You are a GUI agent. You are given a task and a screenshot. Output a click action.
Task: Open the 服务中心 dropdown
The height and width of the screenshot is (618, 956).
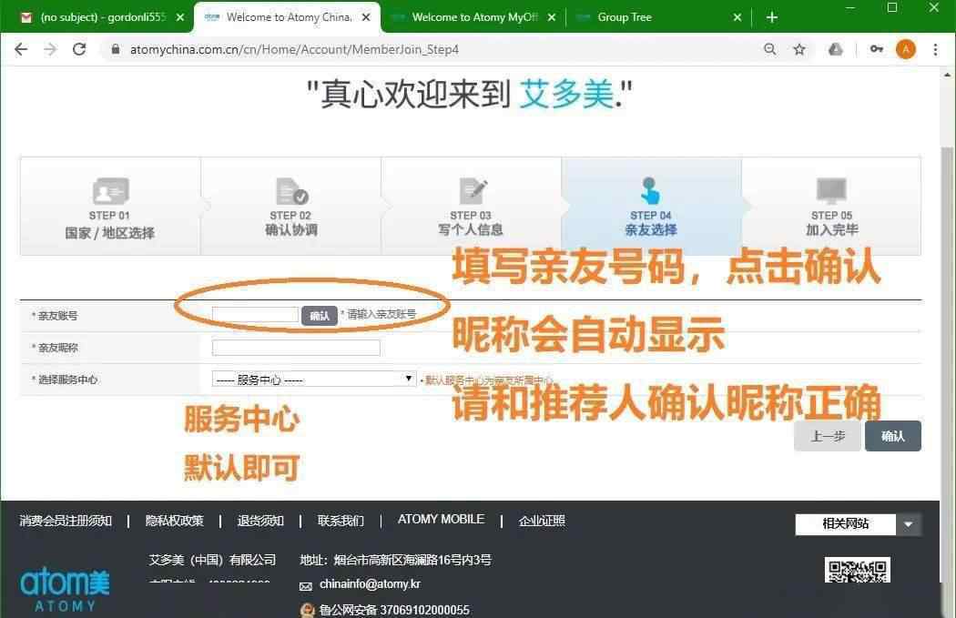[314, 380]
